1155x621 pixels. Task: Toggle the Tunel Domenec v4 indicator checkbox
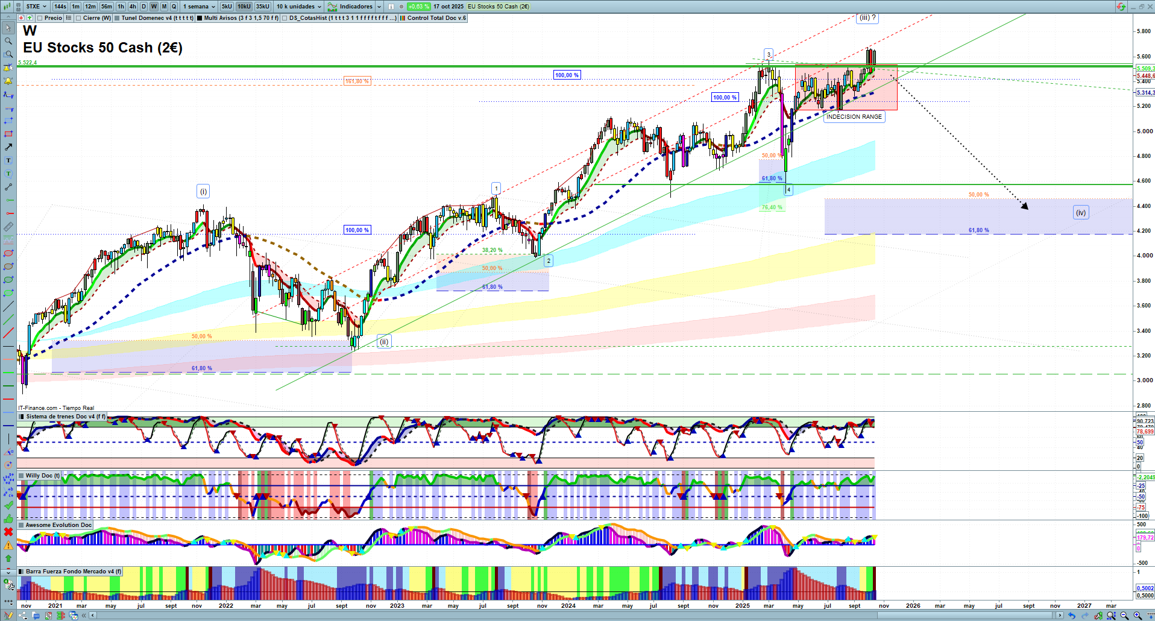point(117,18)
